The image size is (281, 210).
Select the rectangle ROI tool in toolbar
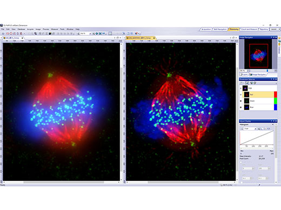click(8, 33)
